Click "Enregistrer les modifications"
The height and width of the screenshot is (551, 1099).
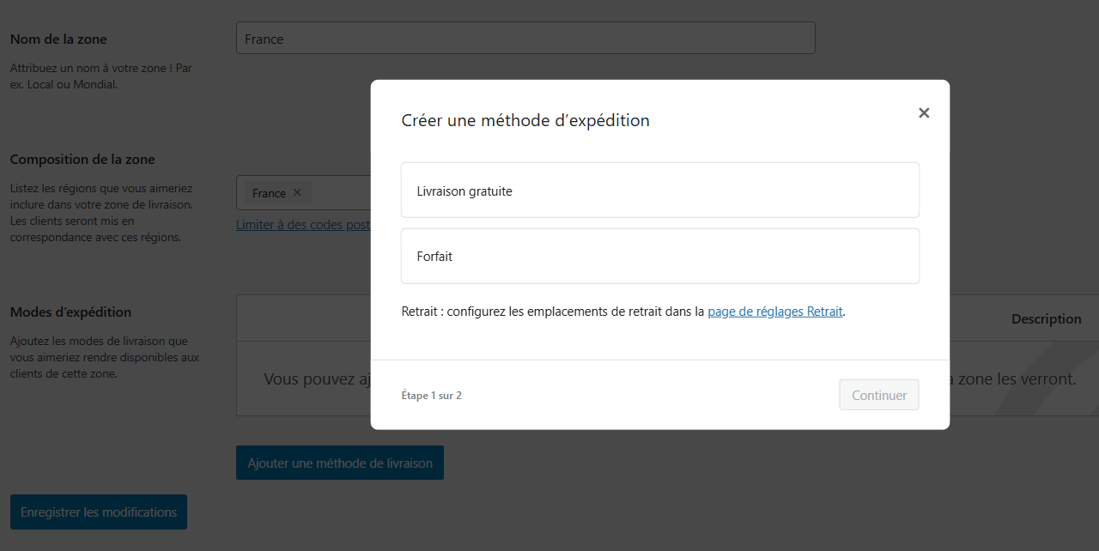click(x=98, y=512)
